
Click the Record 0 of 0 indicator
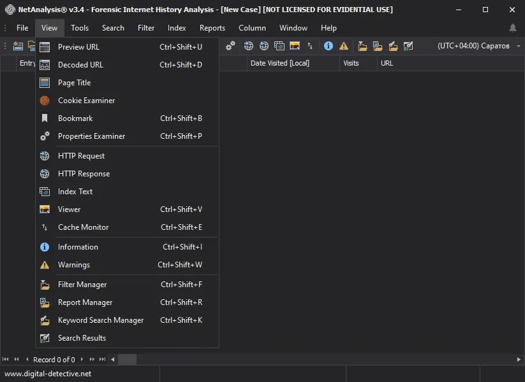(x=54, y=360)
